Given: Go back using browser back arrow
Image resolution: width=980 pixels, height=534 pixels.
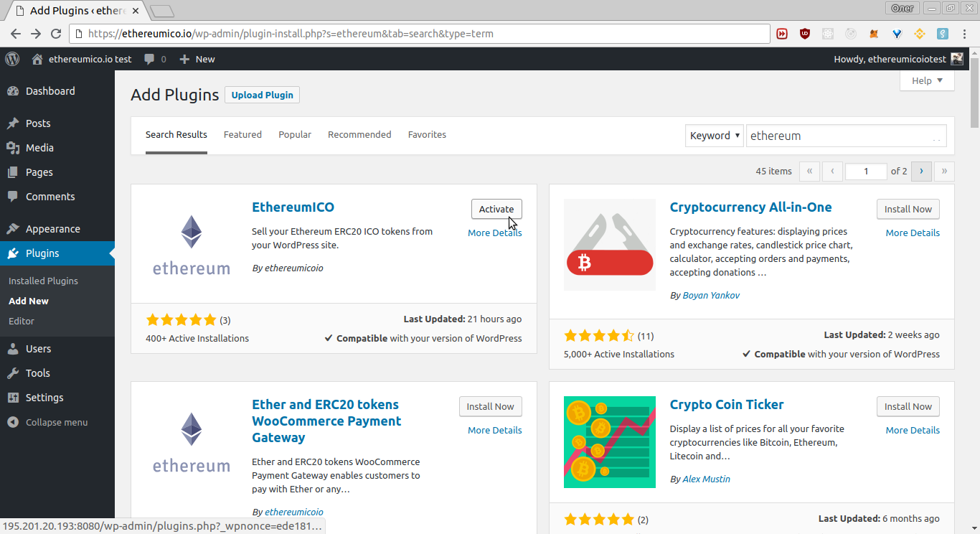Looking at the screenshot, I should (x=16, y=34).
